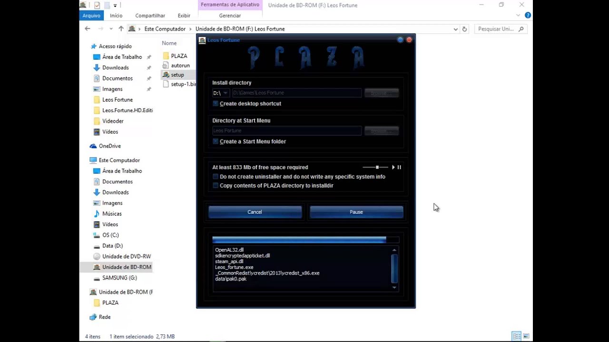Switch to details view layout icon
This screenshot has height=342, width=609.
click(x=517, y=336)
